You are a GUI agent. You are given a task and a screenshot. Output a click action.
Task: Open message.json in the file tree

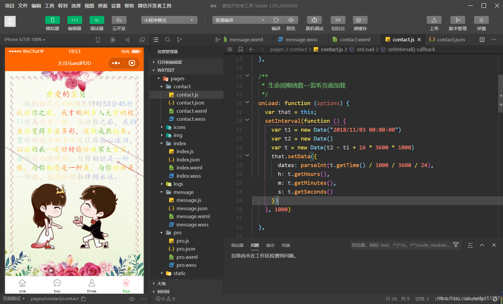[186, 208]
